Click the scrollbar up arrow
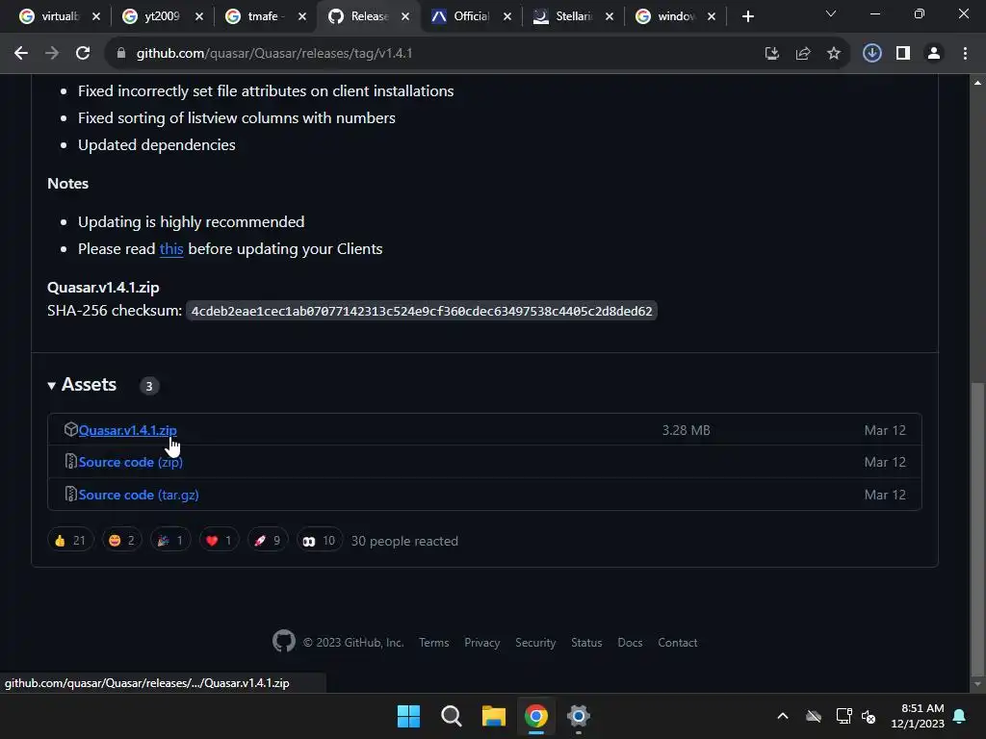This screenshot has width=986, height=739. 977,83
